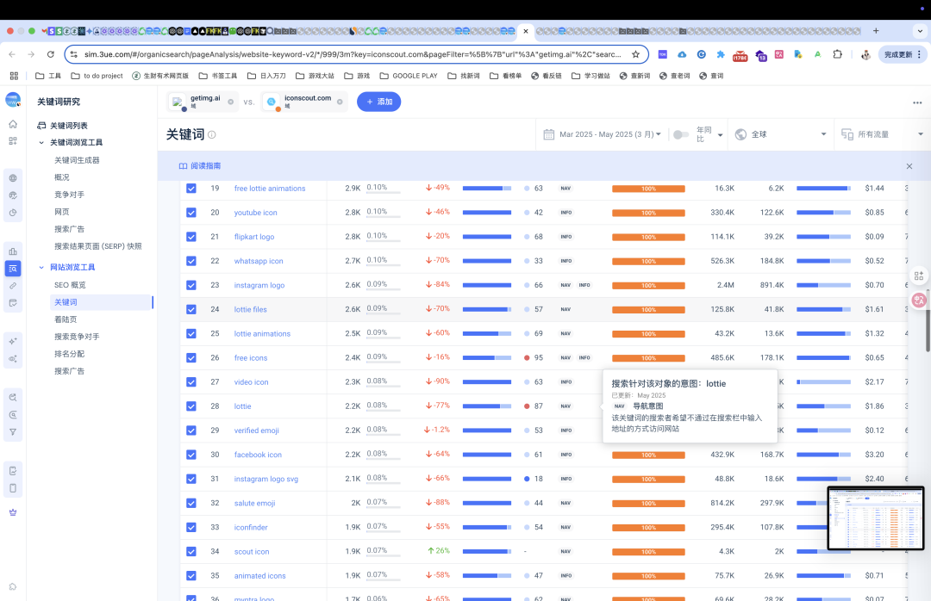
Task: Uncheck the youtube icon row checkbox
Action: [x=191, y=213]
